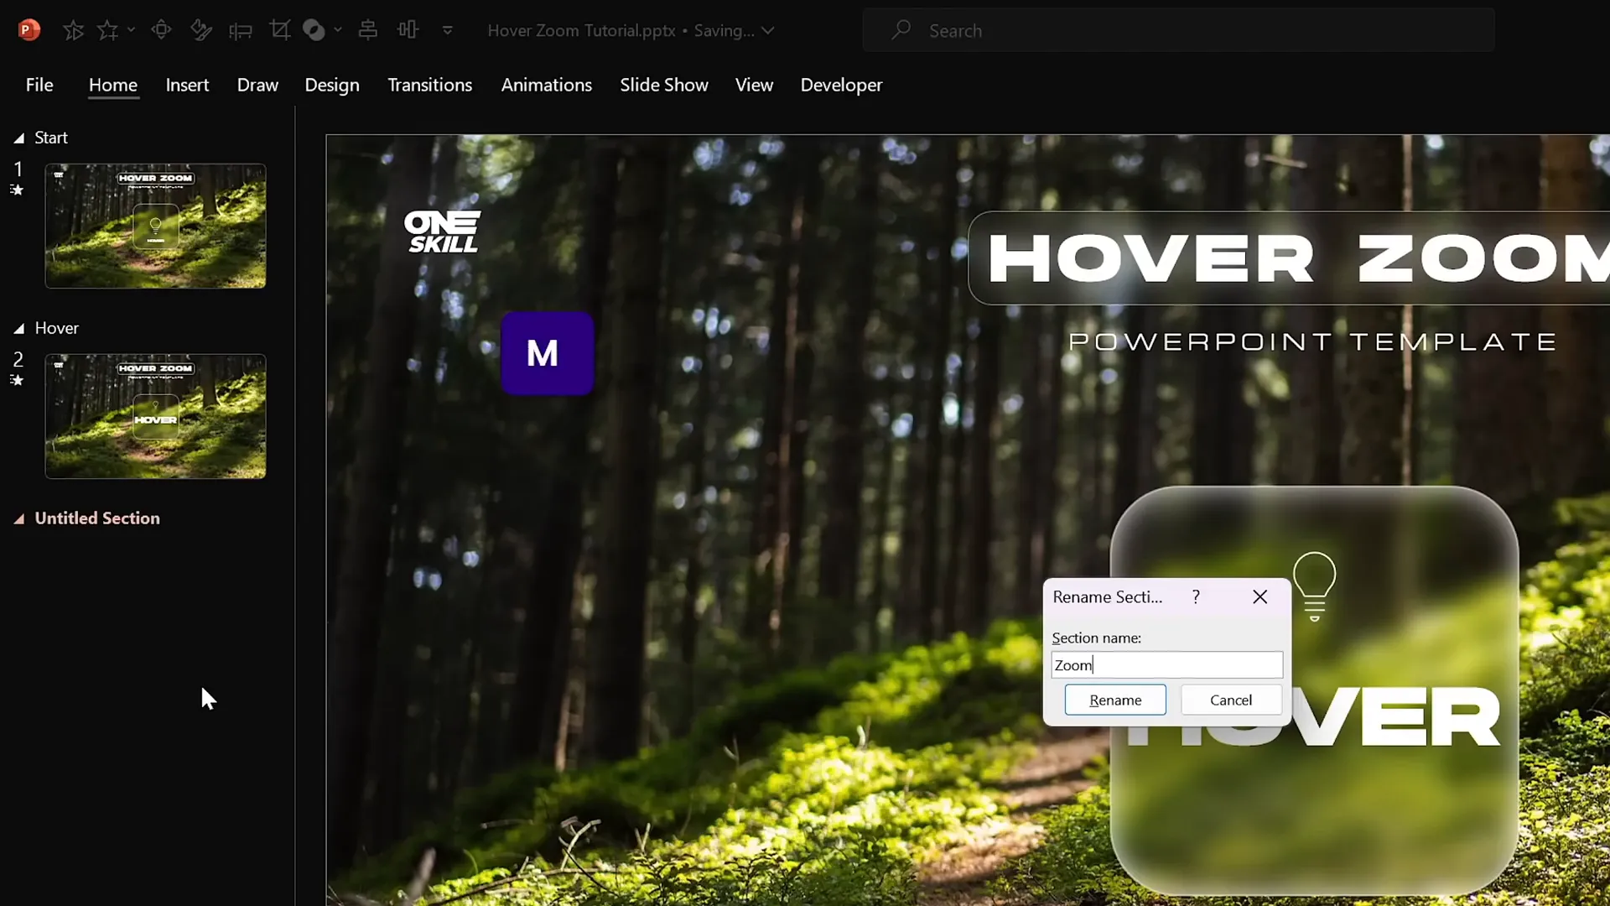This screenshot has height=906, width=1610.
Task: Open the Slide Show menu tab
Action: [x=663, y=85]
